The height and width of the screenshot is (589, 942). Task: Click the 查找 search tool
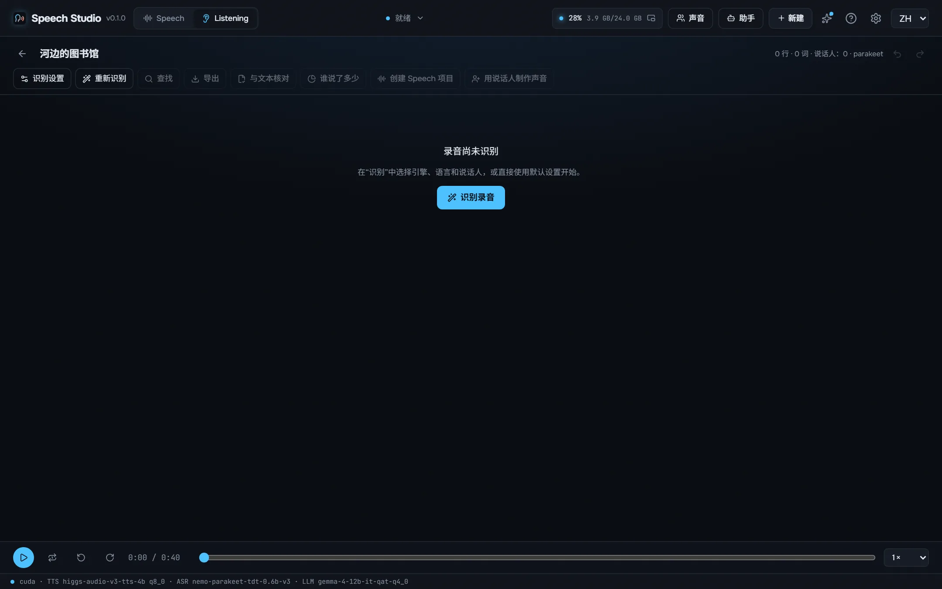[x=159, y=79]
